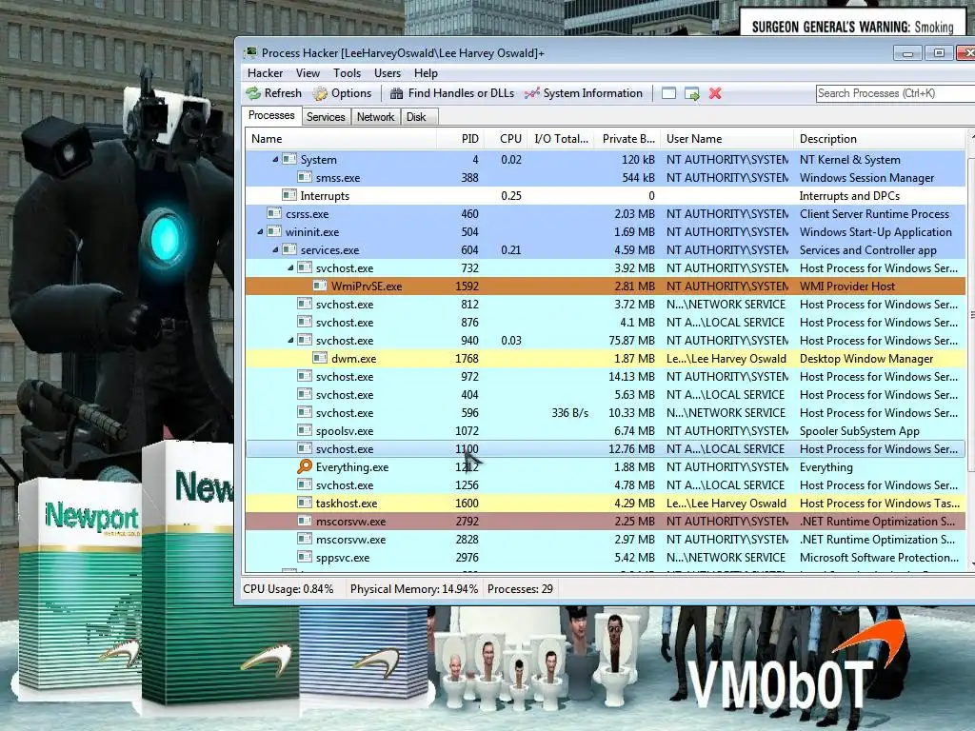Focus the Search Processes field
Viewport: 975px width, 731px height.
pos(895,93)
